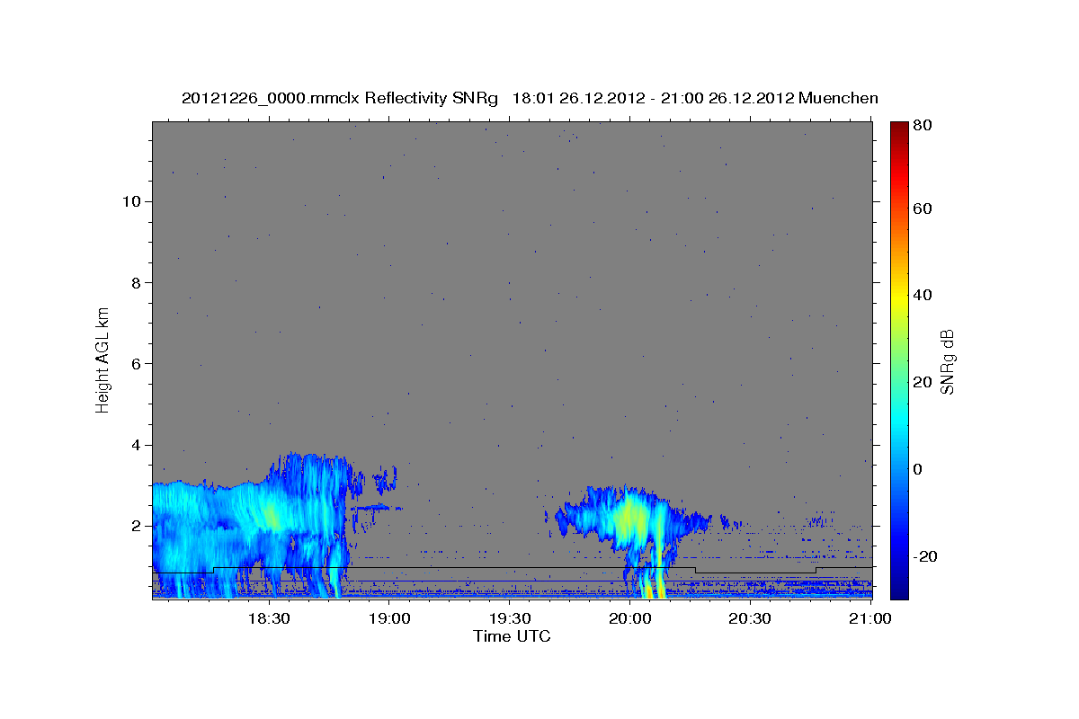Click the height tick label 2
Viewport: 1079px width, 719px height.
tap(135, 526)
